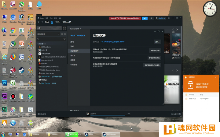Click 备份游戏文件 button

pos(155,51)
